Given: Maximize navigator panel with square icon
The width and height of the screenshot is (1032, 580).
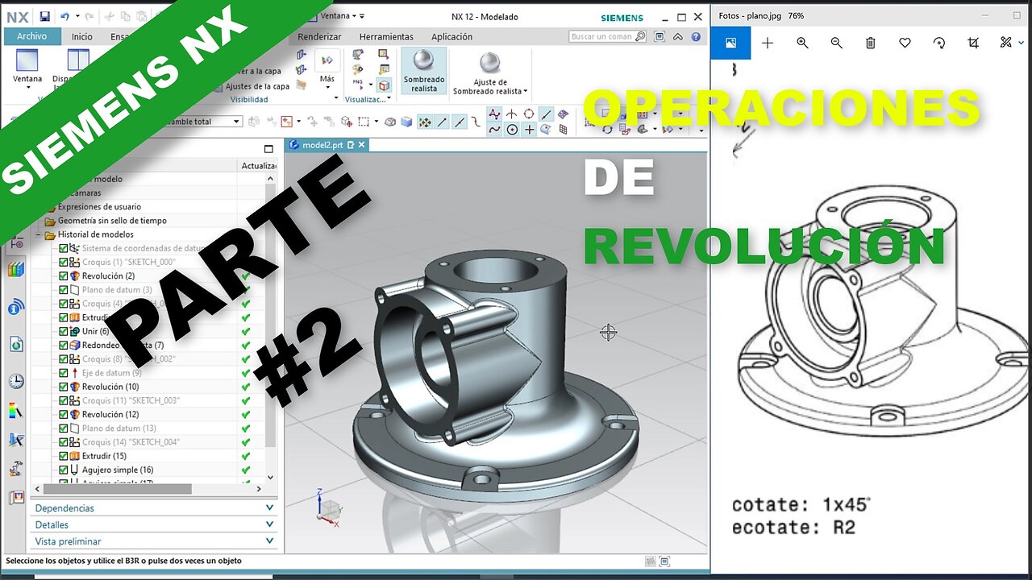Looking at the screenshot, I should point(268,149).
